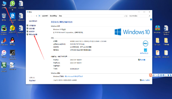Screen dimensions: 172x99
Task: Launch the Microsoft Edge desktop shortcut
Action: pos(12,18)
